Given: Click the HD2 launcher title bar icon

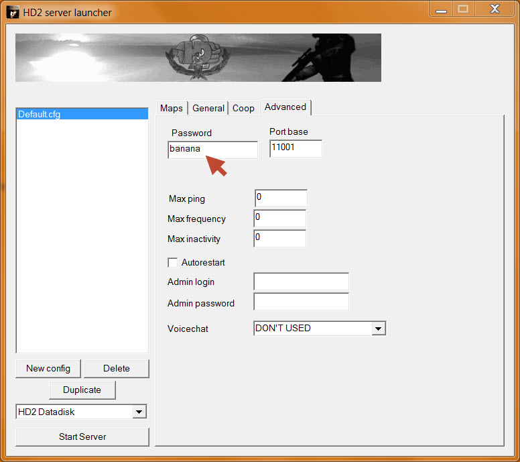Looking at the screenshot, I should click(12, 12).
